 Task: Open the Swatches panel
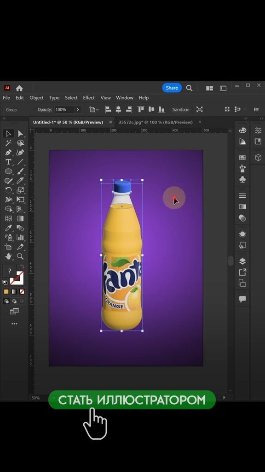(242, 158)
